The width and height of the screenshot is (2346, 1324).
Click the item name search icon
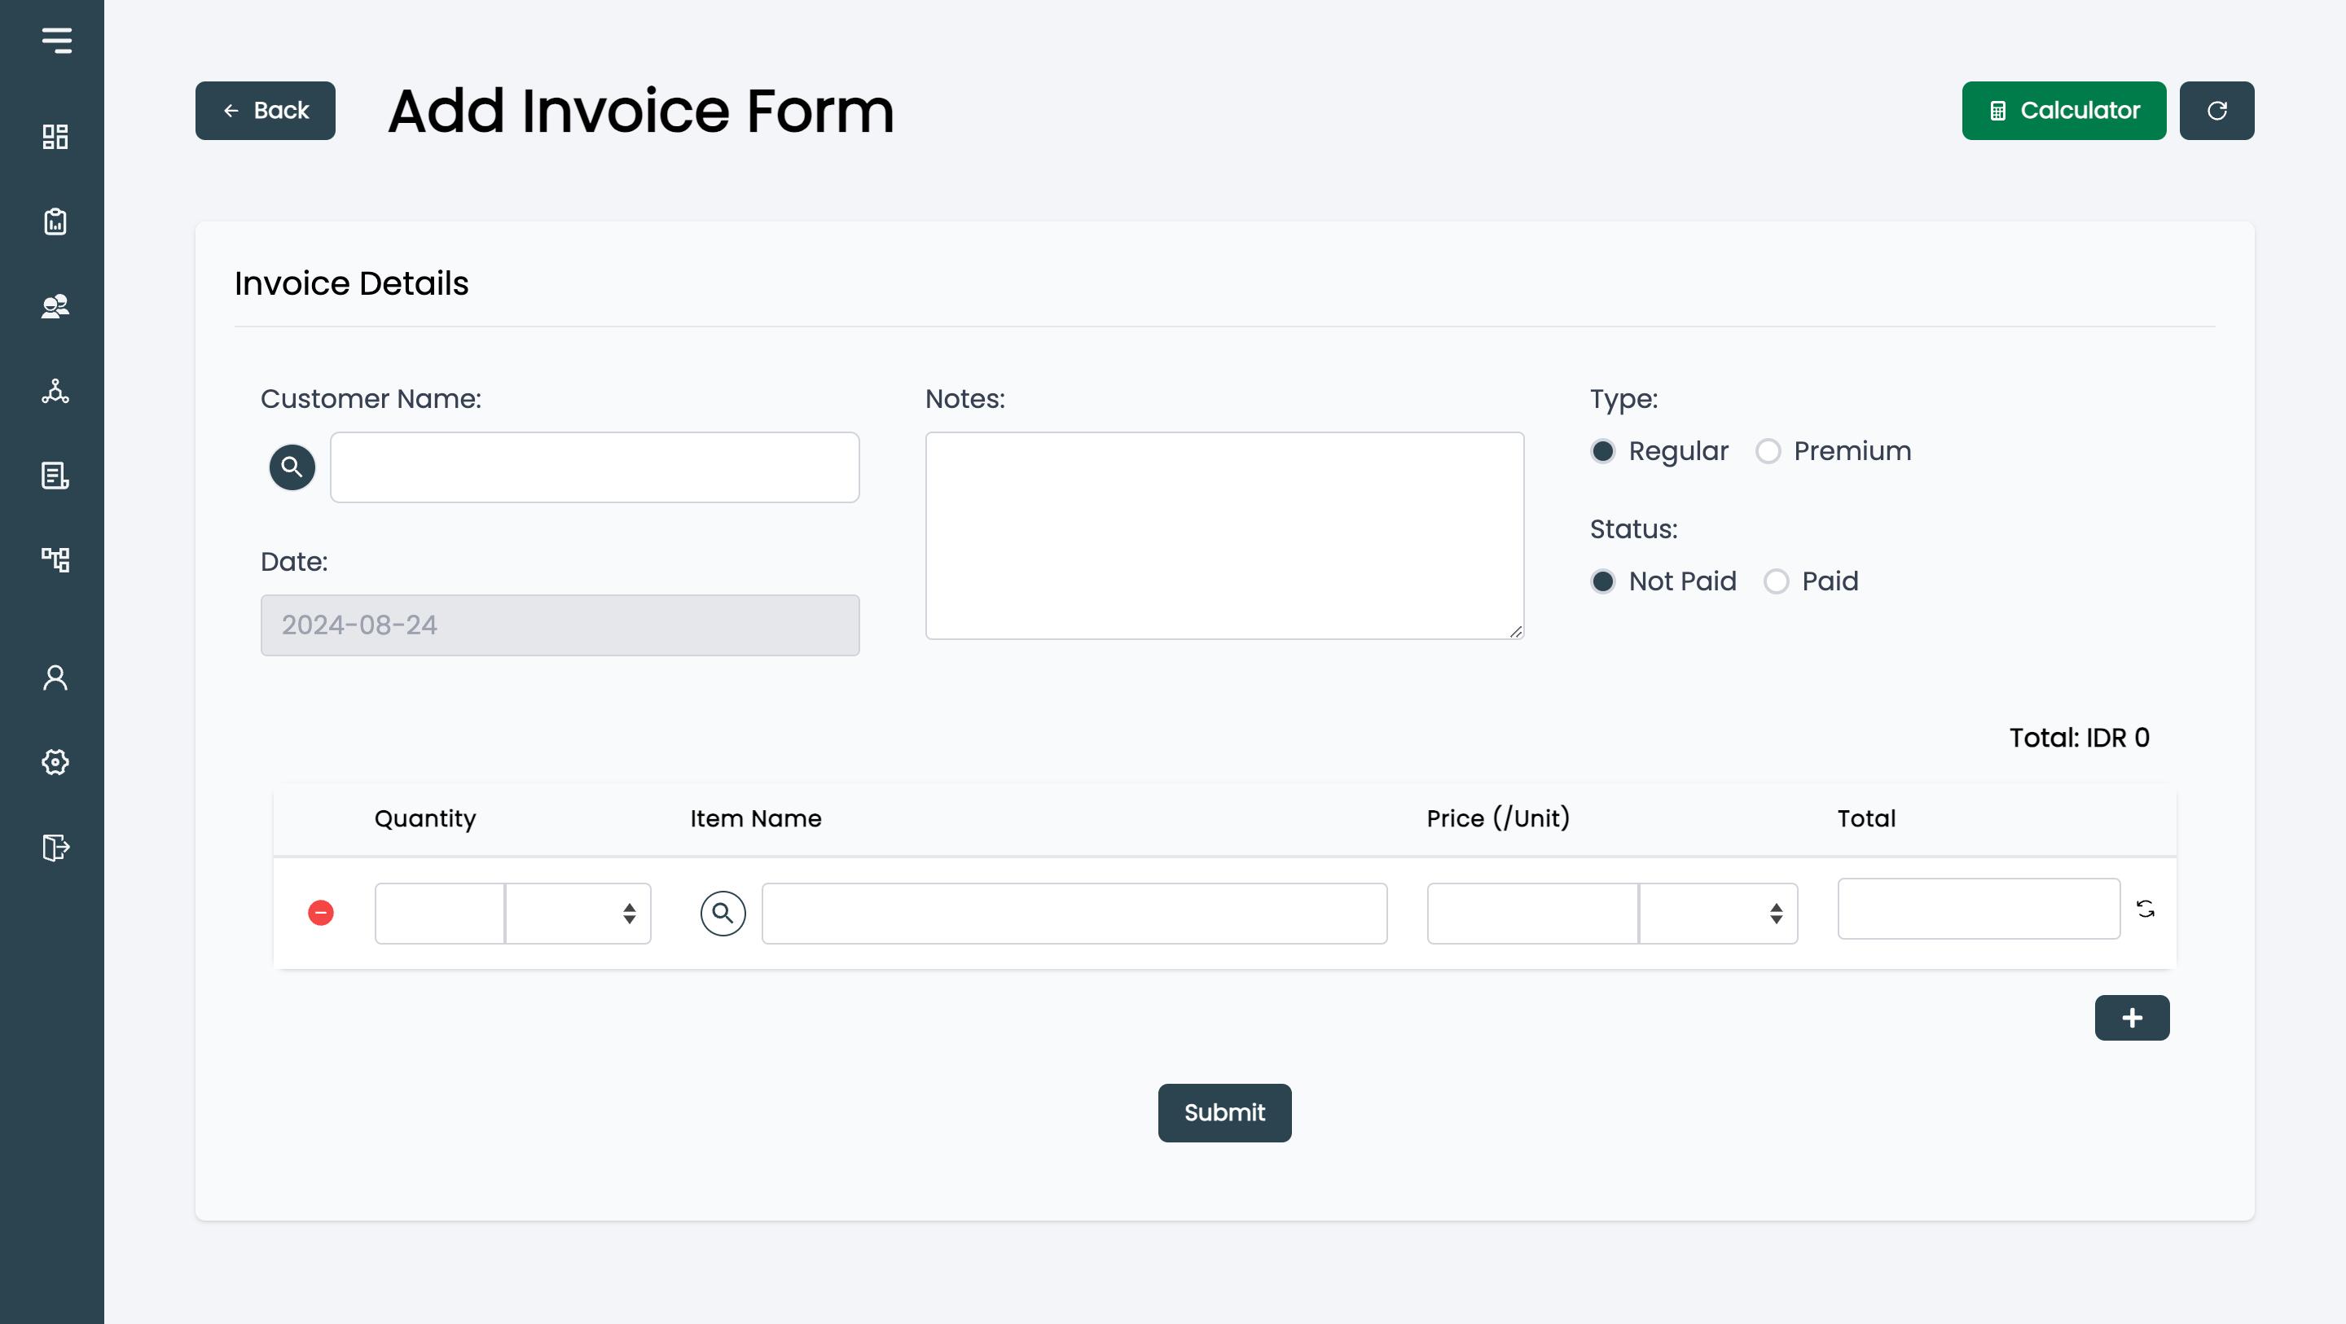pyautogui.click(x=723, y=913)
